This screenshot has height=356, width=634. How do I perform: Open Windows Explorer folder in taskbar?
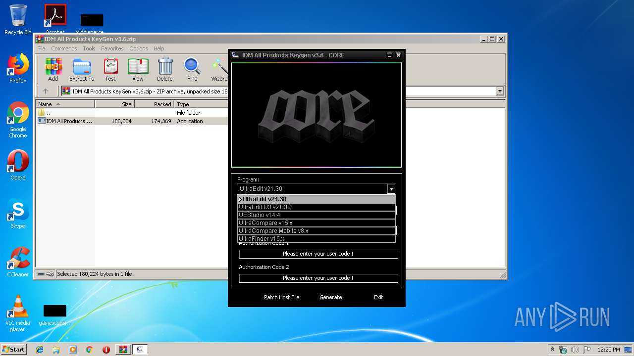[56, 350]
